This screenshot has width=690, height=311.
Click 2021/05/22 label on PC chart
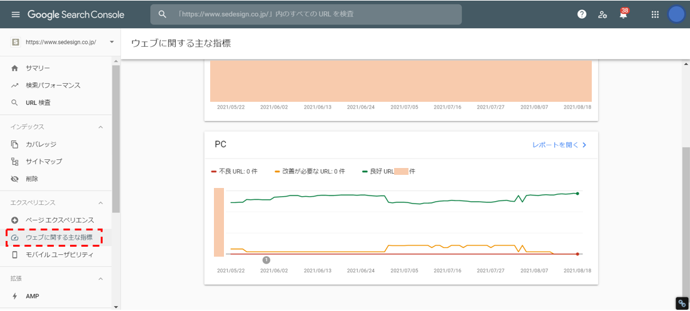point(231,270)
